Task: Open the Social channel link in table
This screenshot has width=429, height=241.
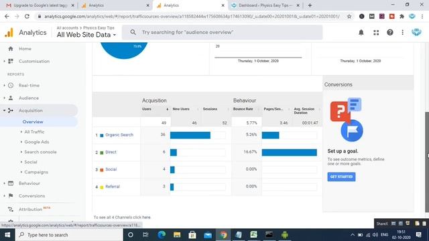Action: tap(111, 169)
